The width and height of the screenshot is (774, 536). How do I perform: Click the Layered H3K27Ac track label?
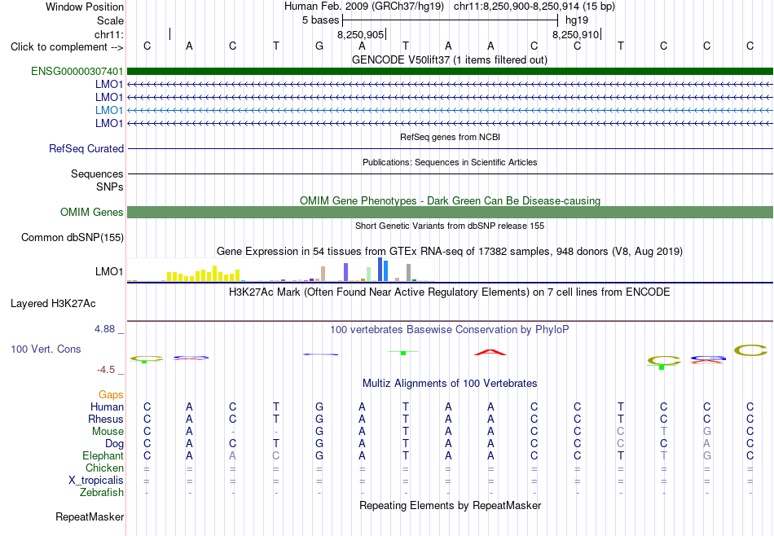click(x=53, y=304)
